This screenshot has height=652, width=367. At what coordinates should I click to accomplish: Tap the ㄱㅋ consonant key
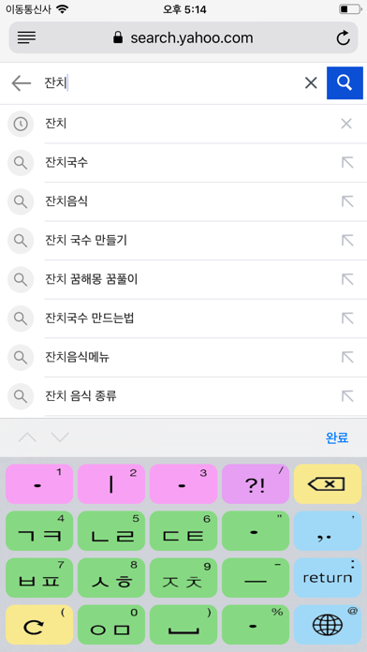tap(39, 531)
